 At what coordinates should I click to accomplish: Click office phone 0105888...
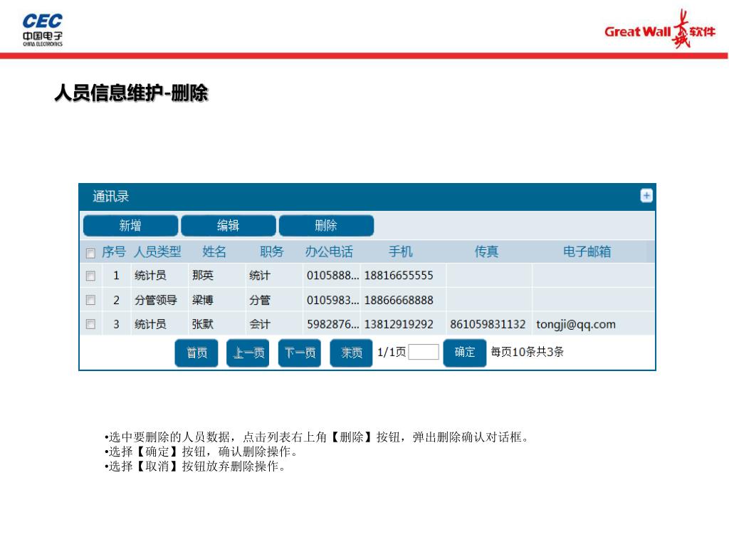(333, 276)
